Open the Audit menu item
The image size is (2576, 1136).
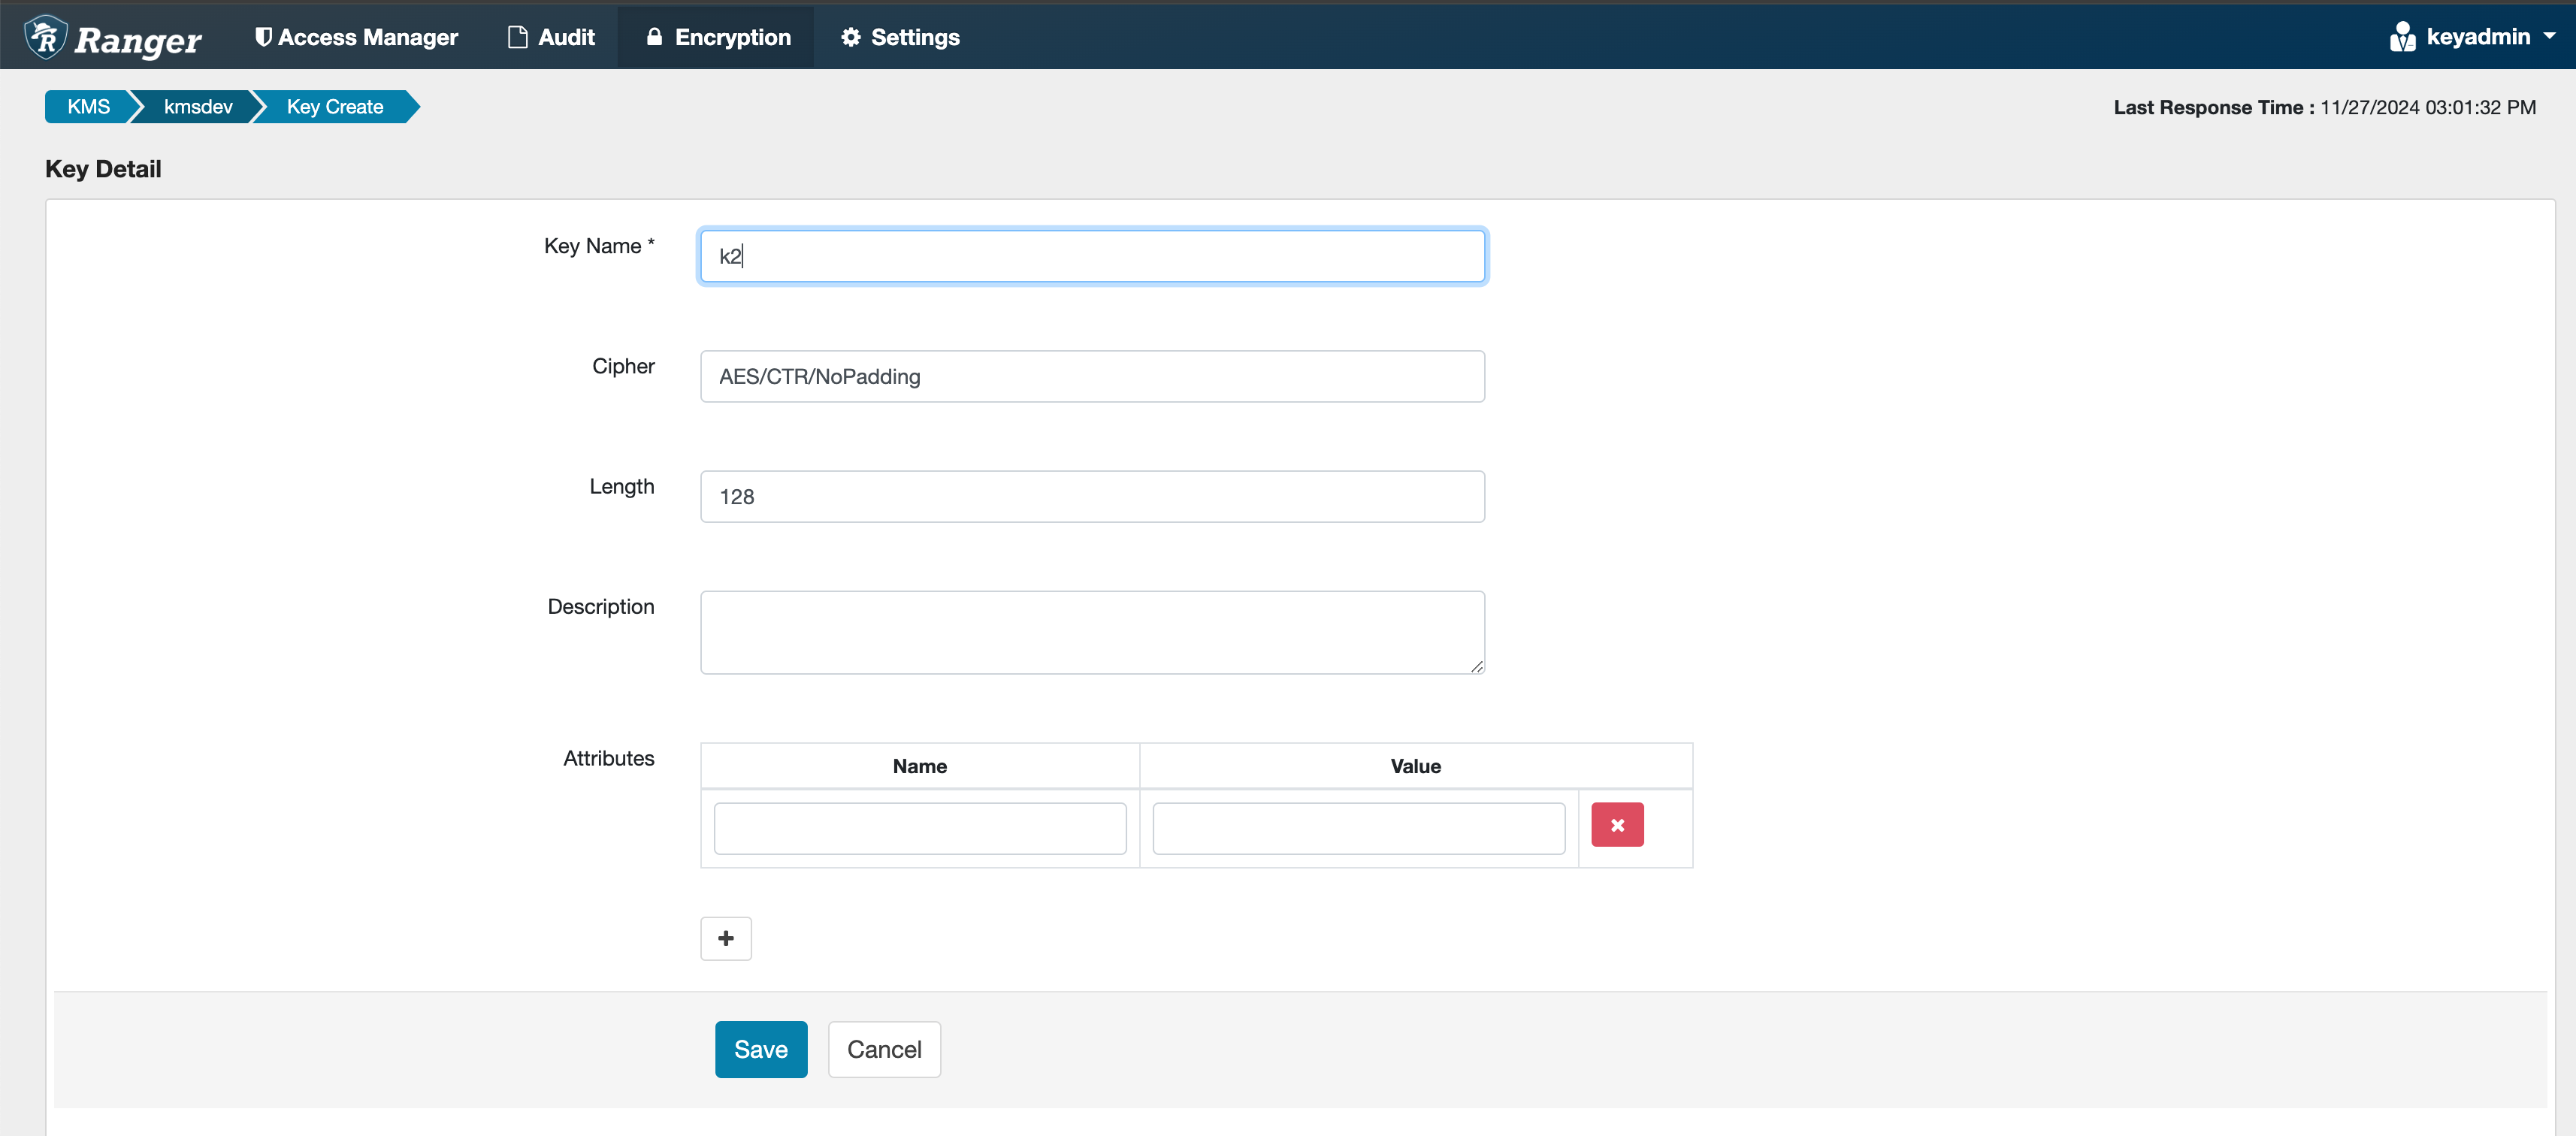pos(566,37)
